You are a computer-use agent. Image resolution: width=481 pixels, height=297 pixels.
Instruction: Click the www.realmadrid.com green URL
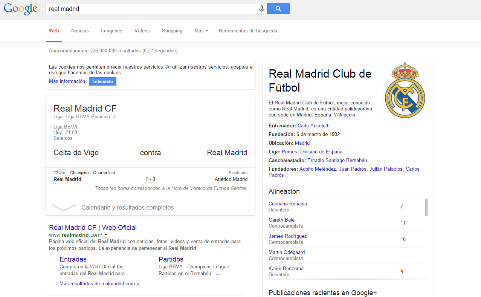[x=75, y=235]
